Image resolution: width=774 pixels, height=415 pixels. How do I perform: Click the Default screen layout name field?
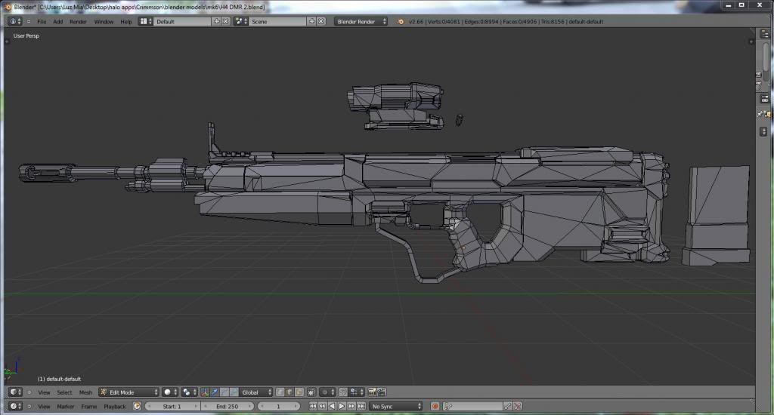(183, 22)
